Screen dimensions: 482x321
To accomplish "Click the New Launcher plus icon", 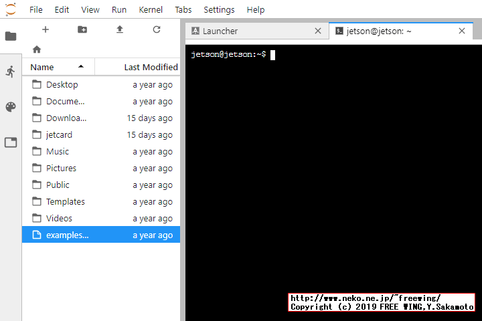I will click(x=46, y=29).
